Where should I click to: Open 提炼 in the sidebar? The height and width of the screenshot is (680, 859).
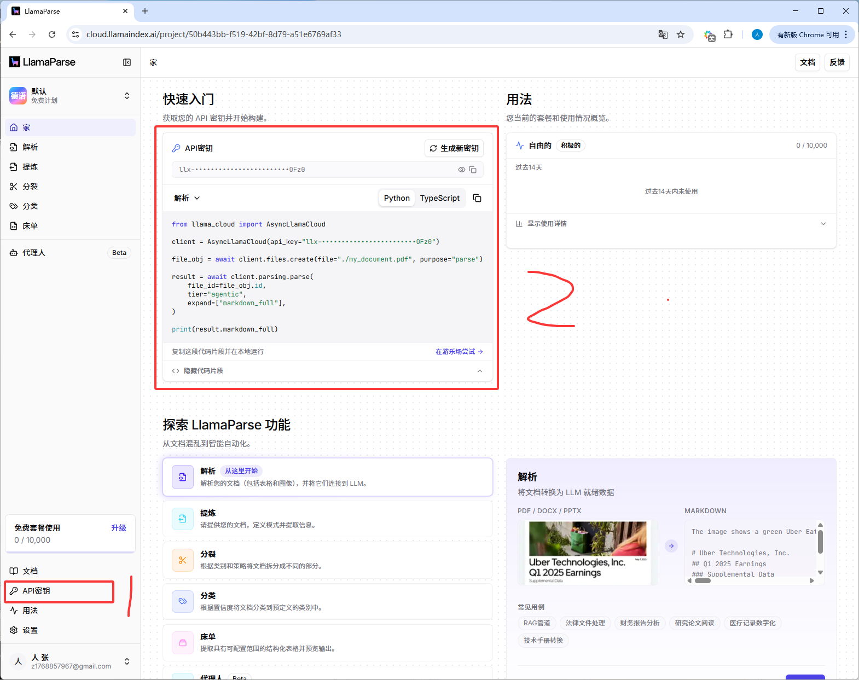click(71, 167)
